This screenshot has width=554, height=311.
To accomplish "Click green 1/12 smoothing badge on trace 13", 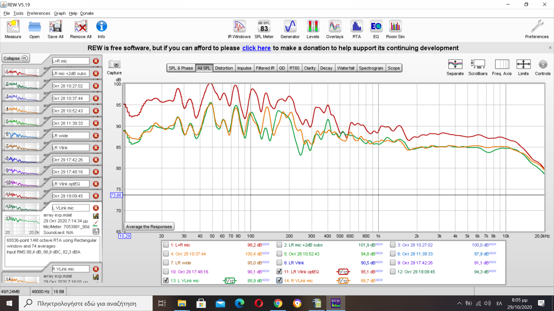I will [230, 281].
